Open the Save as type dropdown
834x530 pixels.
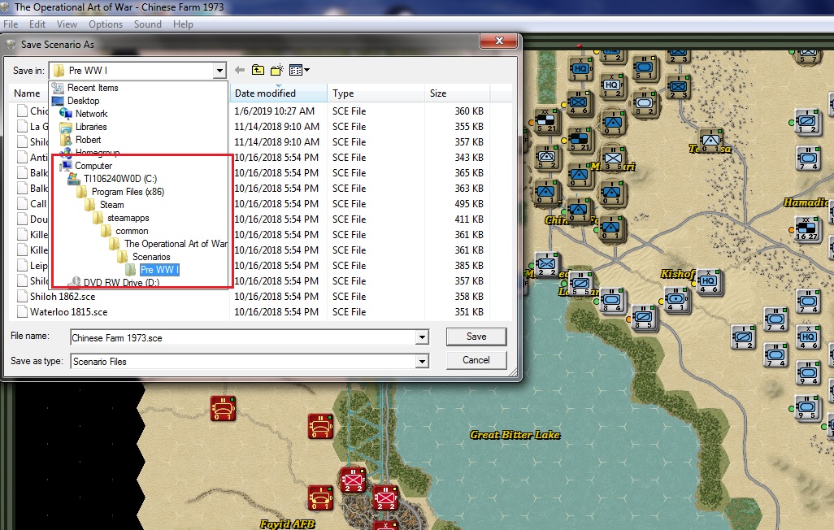pyautogui.click(x=422, y=361)
